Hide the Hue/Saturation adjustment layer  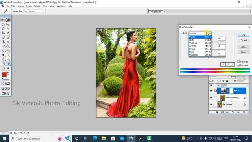tap(211, 91)
